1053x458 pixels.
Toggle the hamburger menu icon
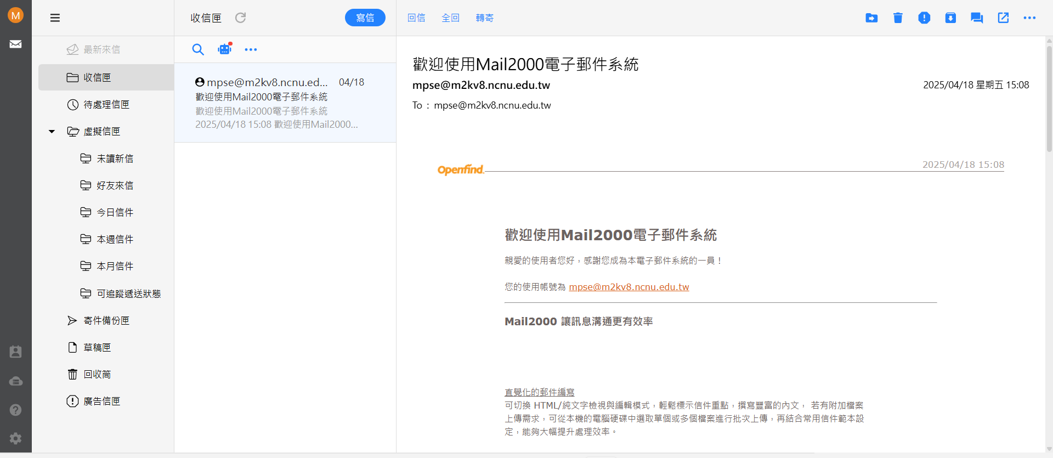click(x=55, y=18)
